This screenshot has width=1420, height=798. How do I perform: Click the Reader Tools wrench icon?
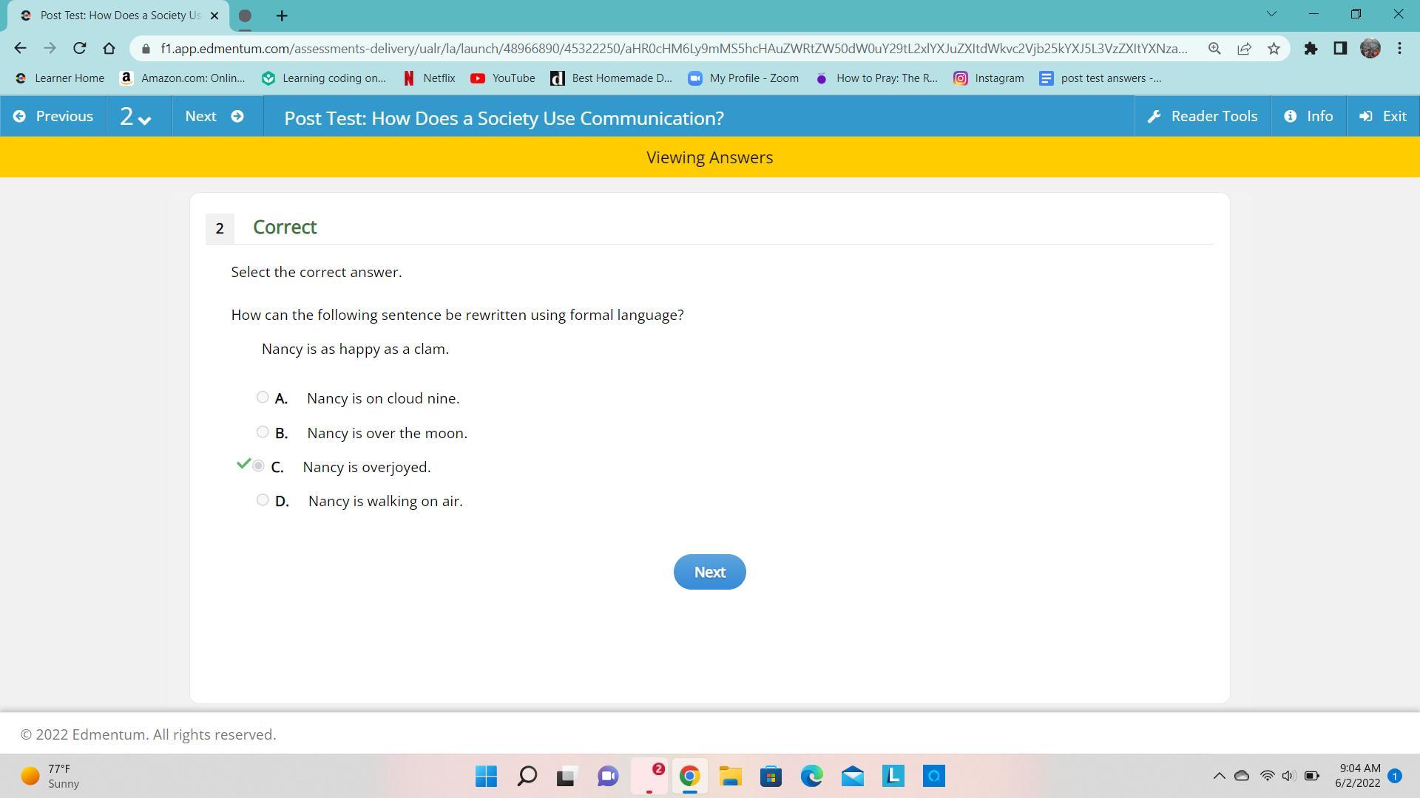[1154, 117]
